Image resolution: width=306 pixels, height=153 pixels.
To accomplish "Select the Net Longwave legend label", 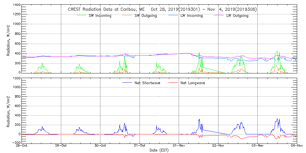I will point(192,83).
